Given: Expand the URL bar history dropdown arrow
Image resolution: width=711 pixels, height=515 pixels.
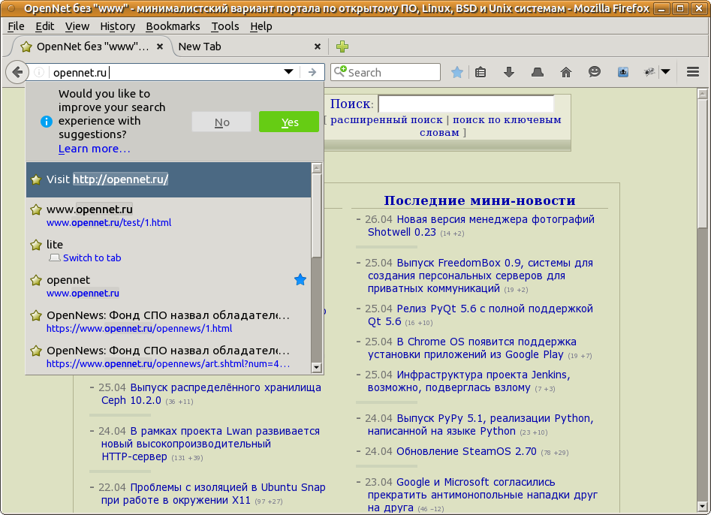Looking at the screenshot, I should click(x=288, y=73).
